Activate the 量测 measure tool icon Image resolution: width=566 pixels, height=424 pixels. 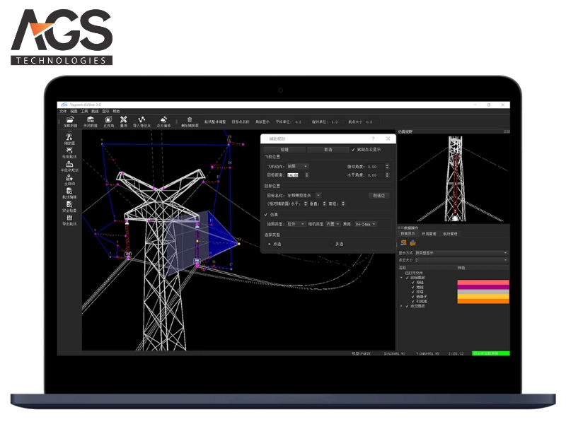pyautogui.click(x=123, y=120)
